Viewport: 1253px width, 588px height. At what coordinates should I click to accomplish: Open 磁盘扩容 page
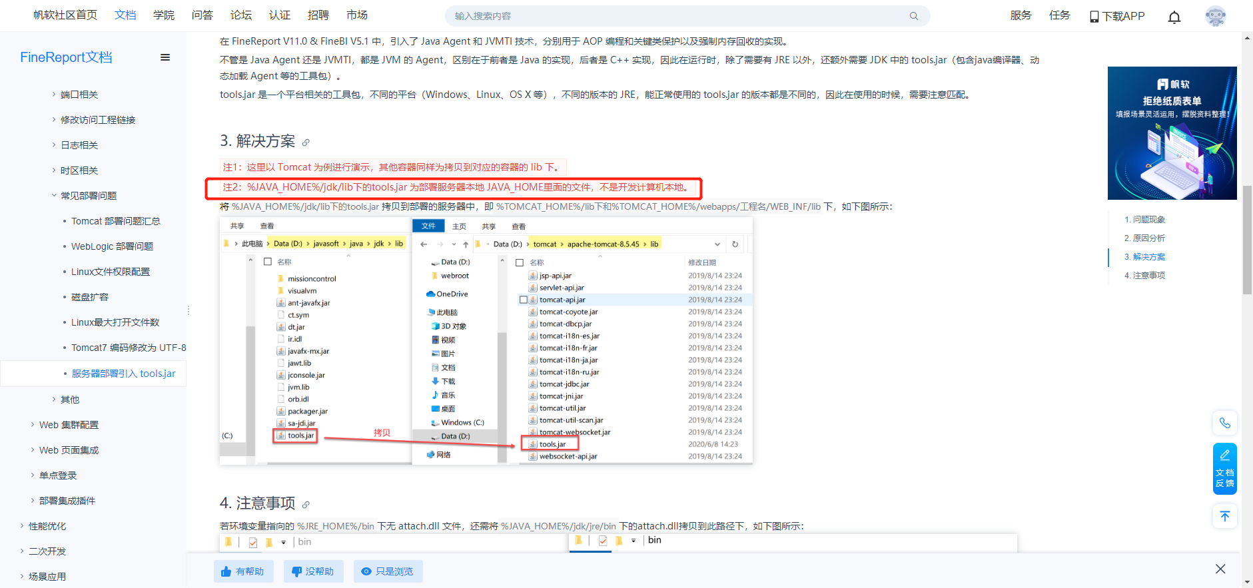(x=90, y=297)
